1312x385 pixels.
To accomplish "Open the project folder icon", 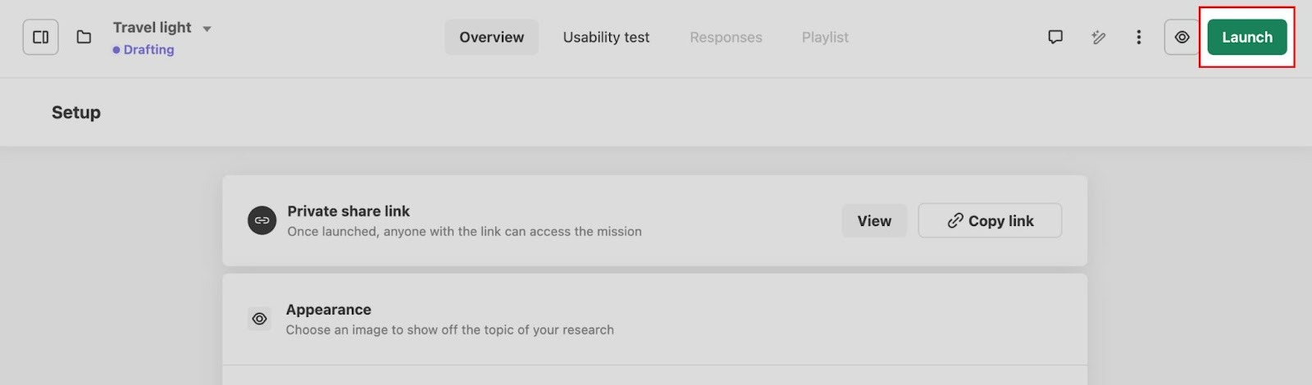I will [x=84, y=37].
